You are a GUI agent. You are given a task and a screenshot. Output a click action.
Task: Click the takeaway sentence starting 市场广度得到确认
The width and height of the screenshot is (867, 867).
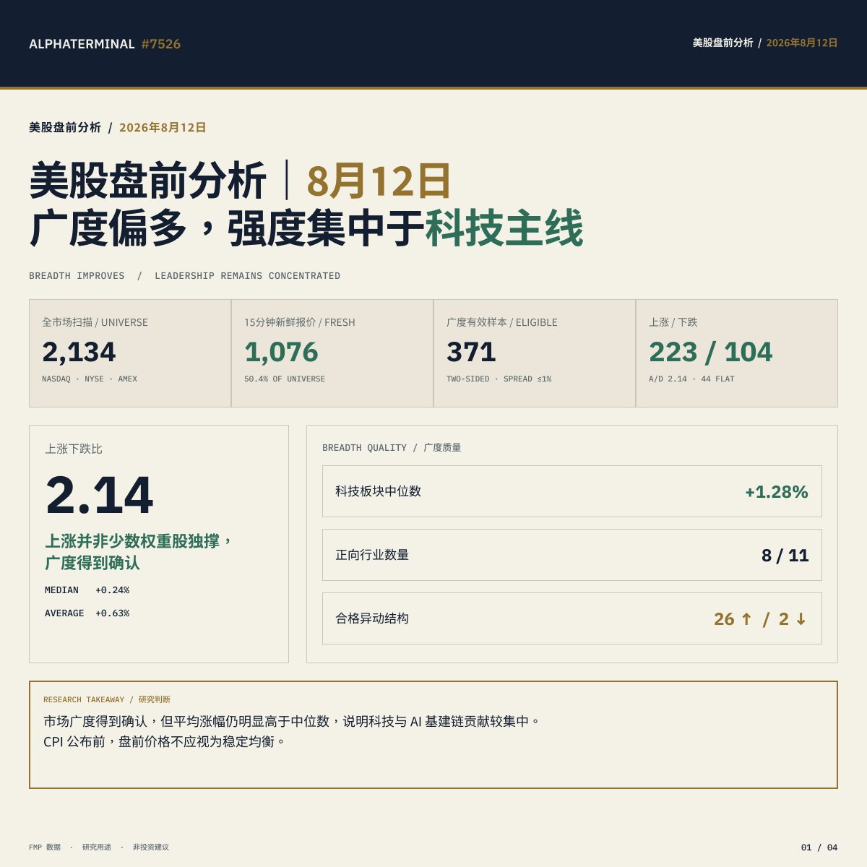tap(292, 721)
